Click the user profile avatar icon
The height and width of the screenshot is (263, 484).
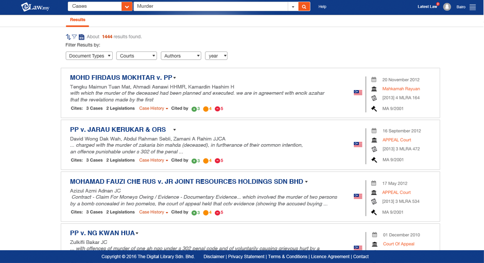pos(447,7)
